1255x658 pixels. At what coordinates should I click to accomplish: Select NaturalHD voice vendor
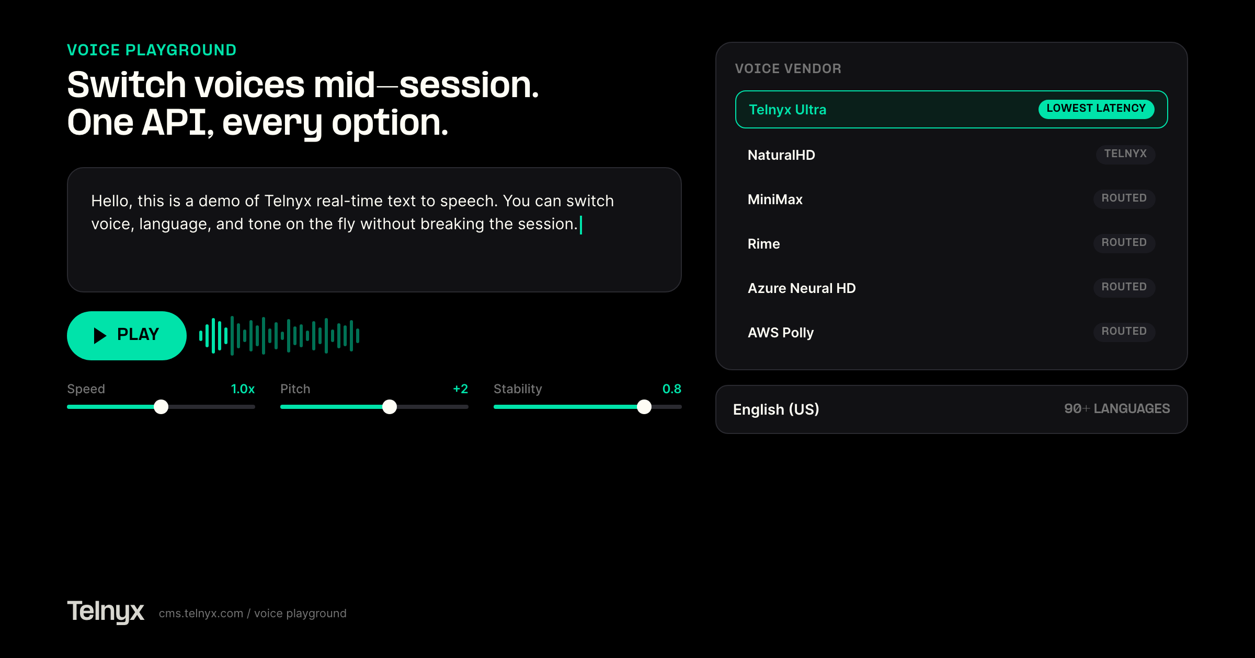[951, 155]
